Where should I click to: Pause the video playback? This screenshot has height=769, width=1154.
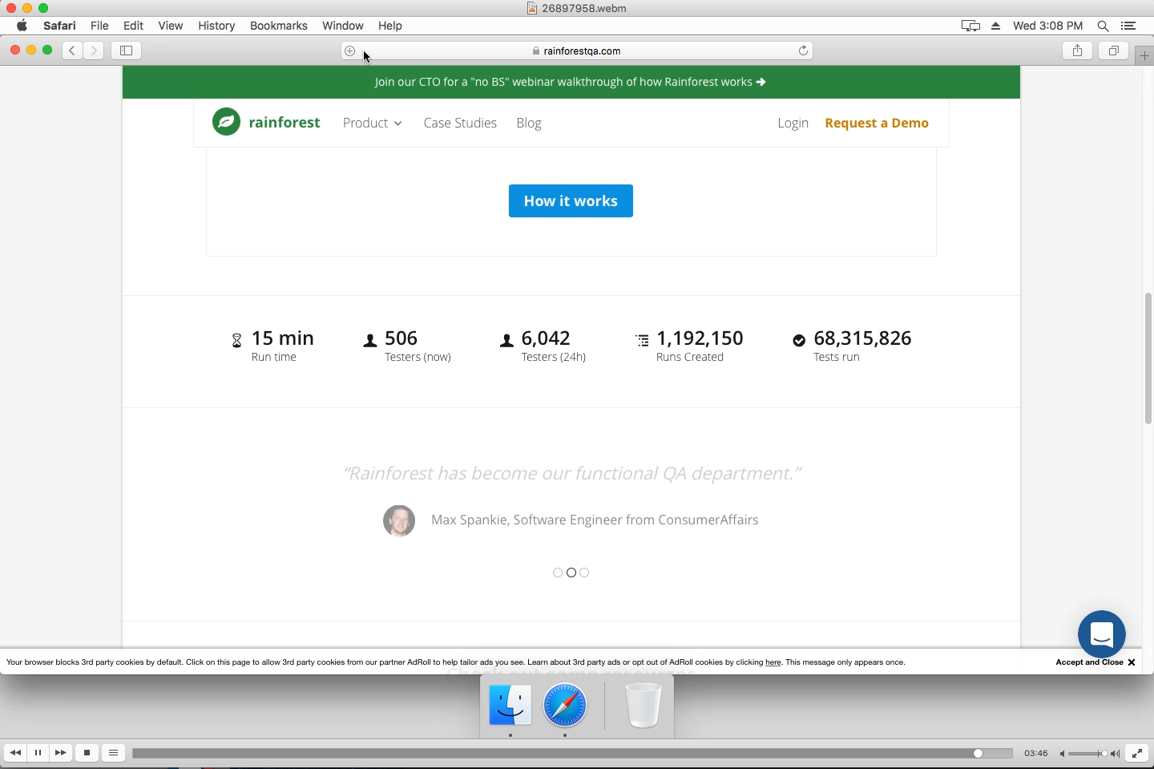(38, 753)
